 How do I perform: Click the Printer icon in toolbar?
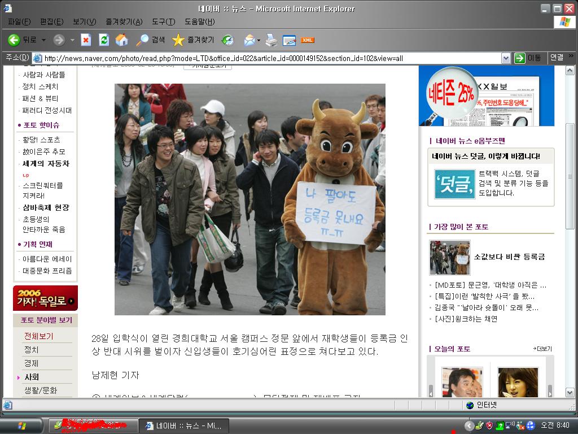(272, 40)
